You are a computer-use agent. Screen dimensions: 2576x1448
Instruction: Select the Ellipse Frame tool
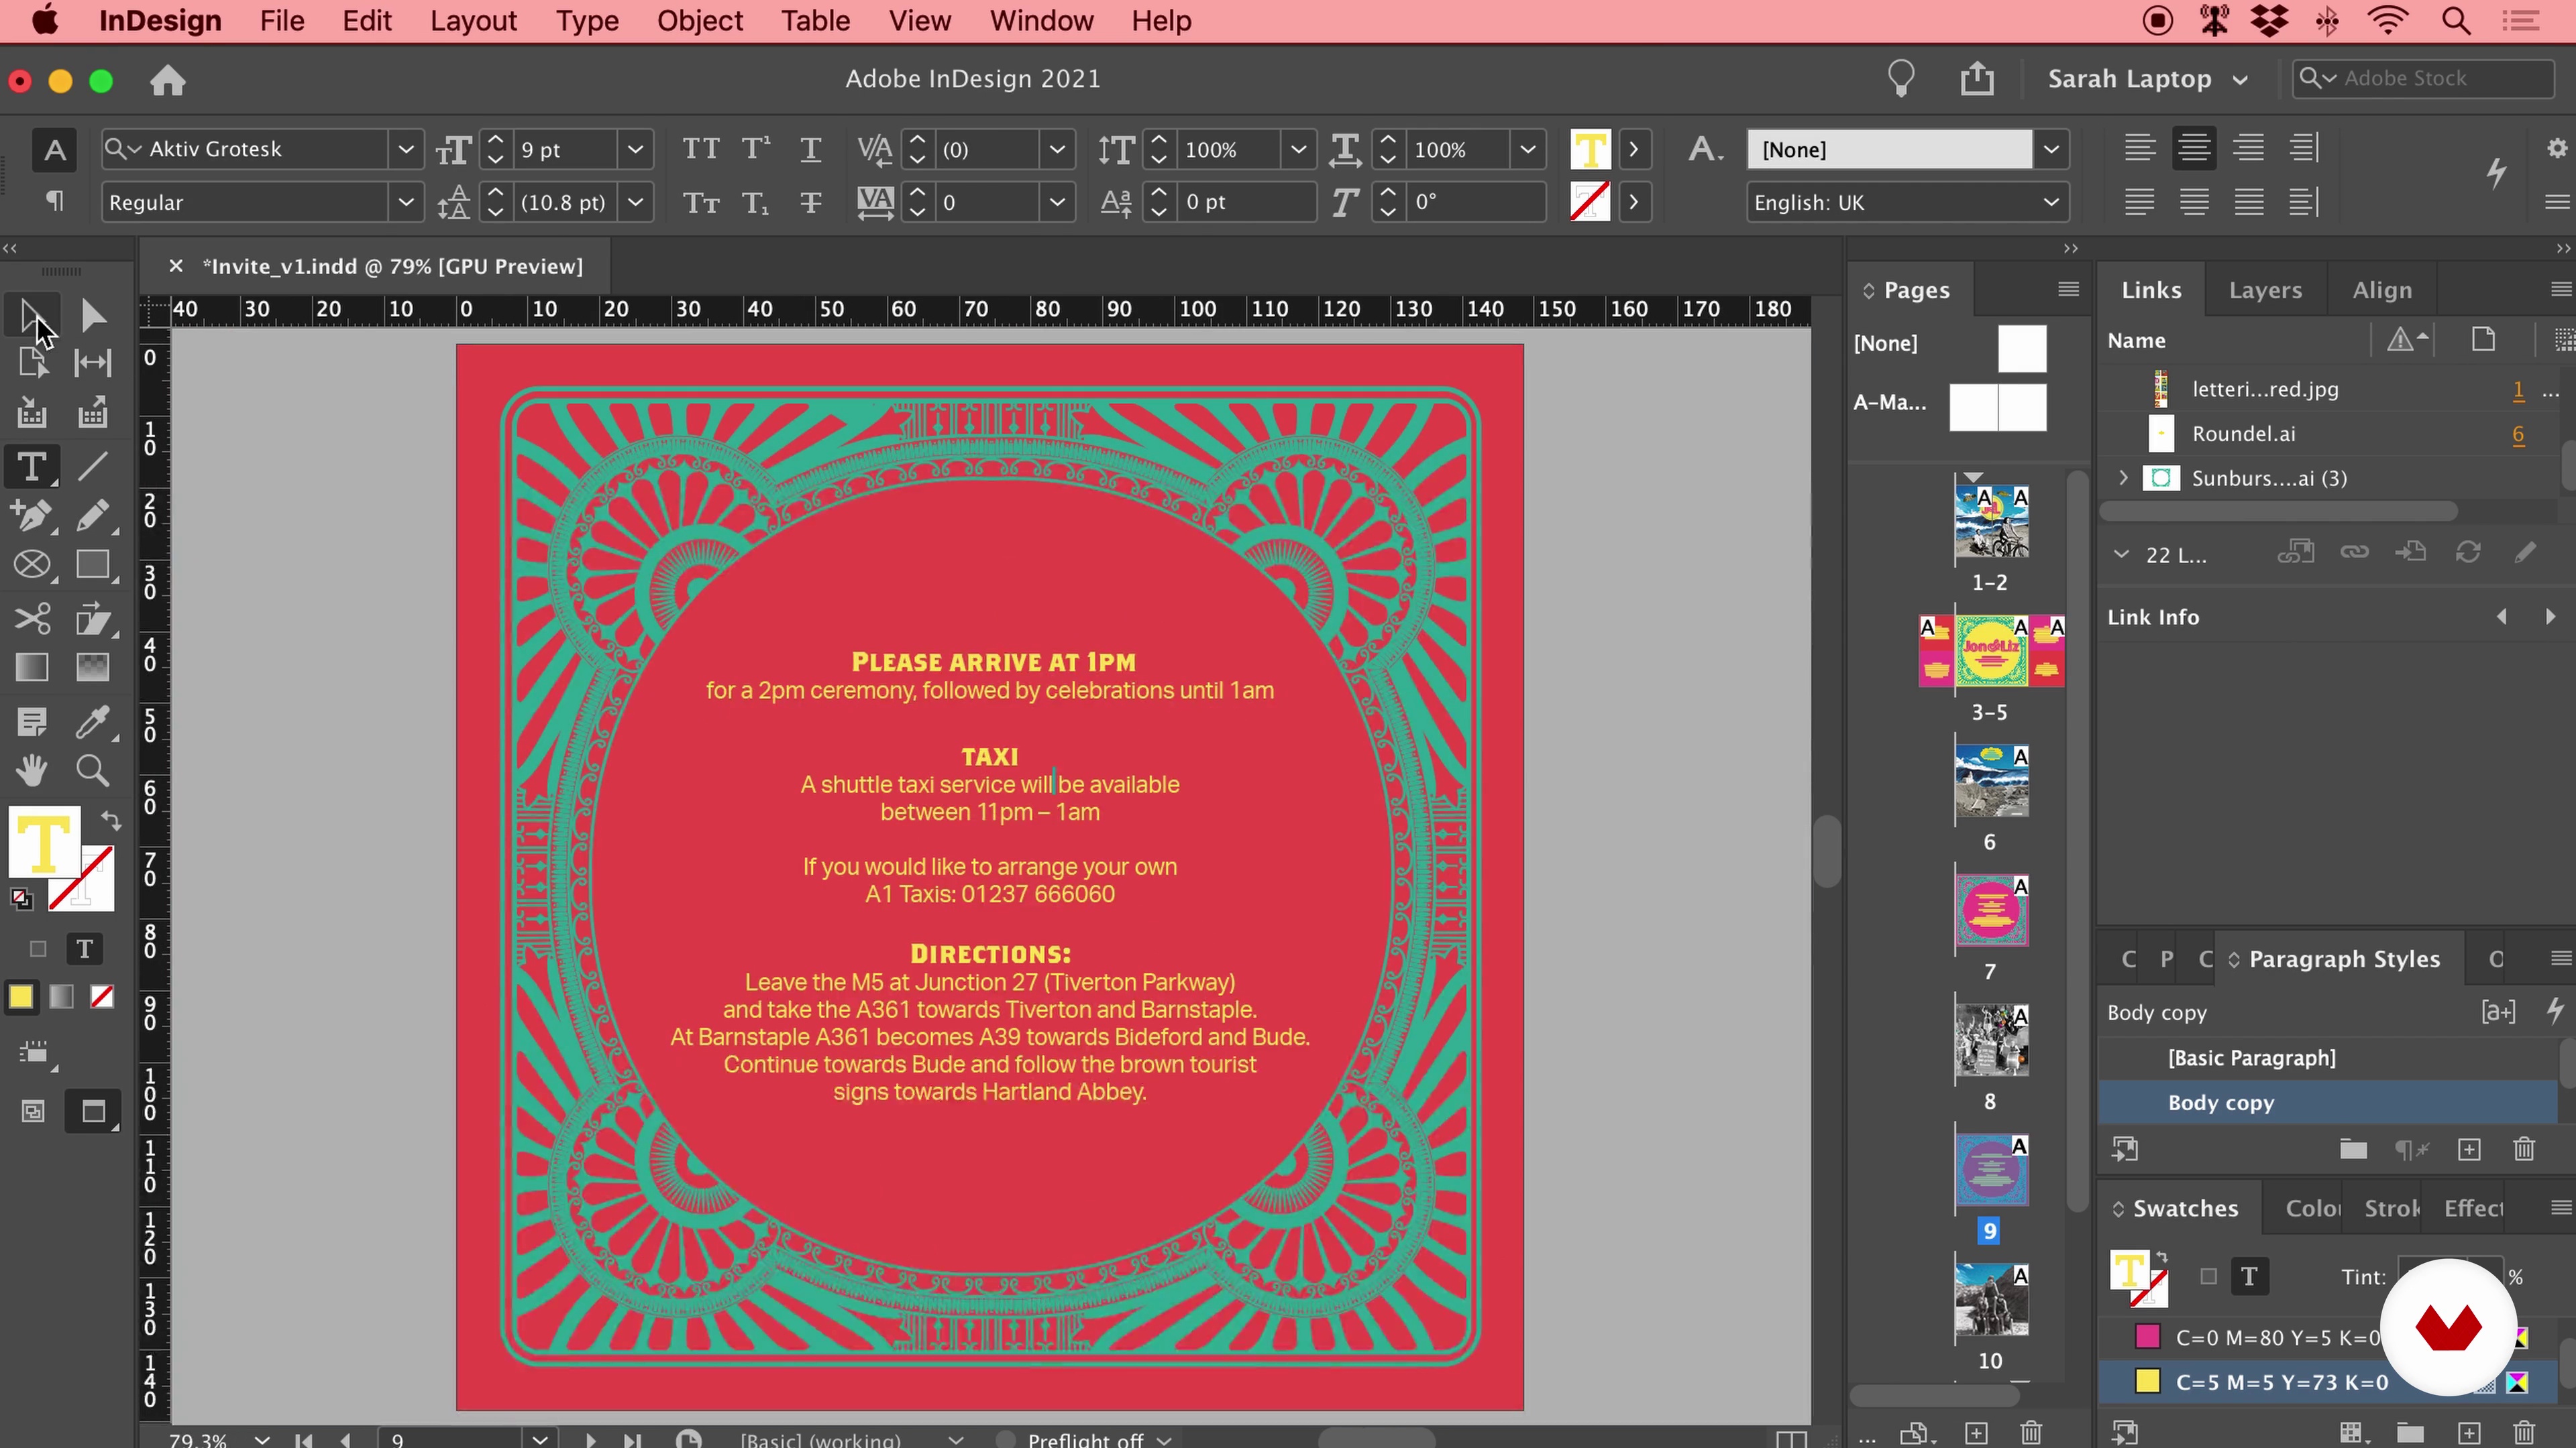(31, 566)
